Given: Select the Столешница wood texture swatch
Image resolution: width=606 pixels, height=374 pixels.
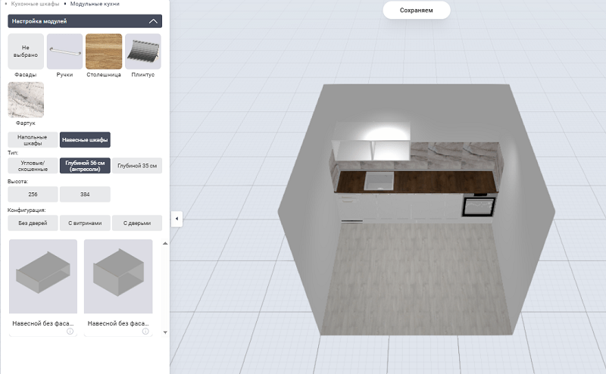Looking at the screenshot, I should pyautogui.click(x=104, y=51).
